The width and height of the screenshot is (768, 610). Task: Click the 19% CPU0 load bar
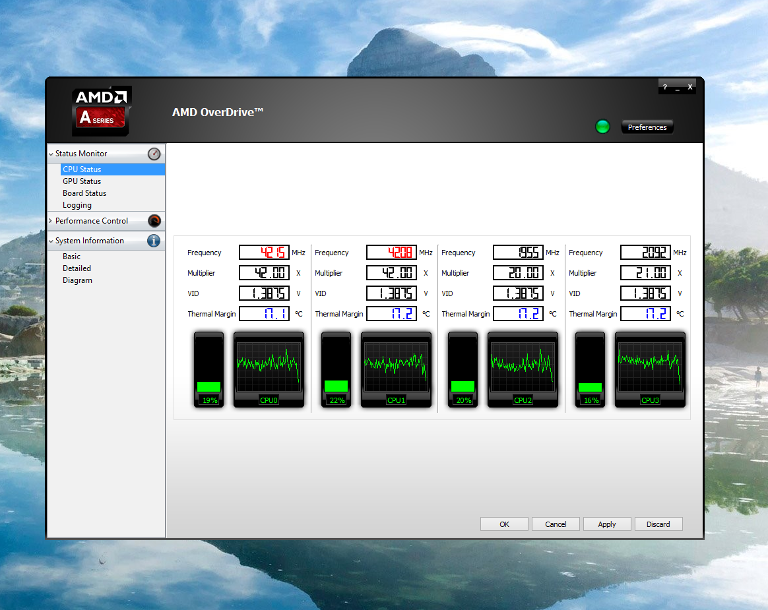coord(208,369)
